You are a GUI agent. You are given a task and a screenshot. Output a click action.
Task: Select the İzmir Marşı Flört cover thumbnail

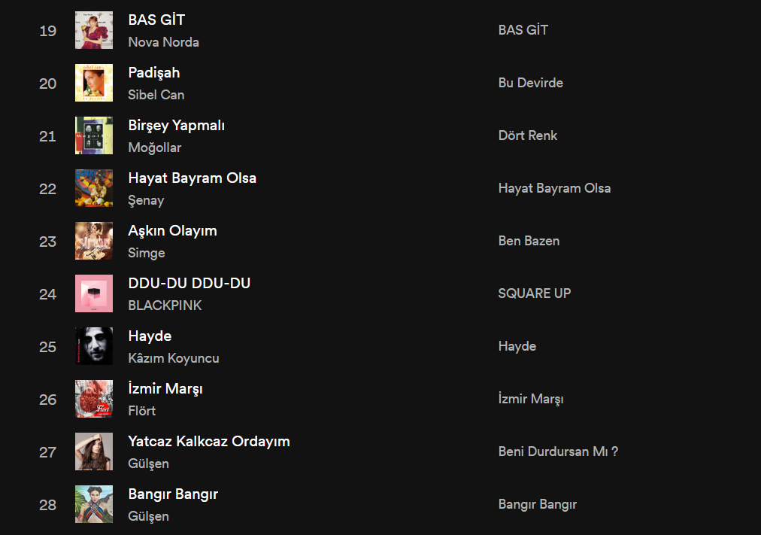pos(94,399)
